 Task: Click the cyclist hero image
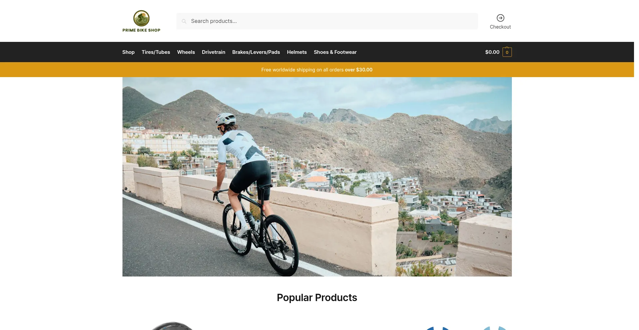coord(317,177)
